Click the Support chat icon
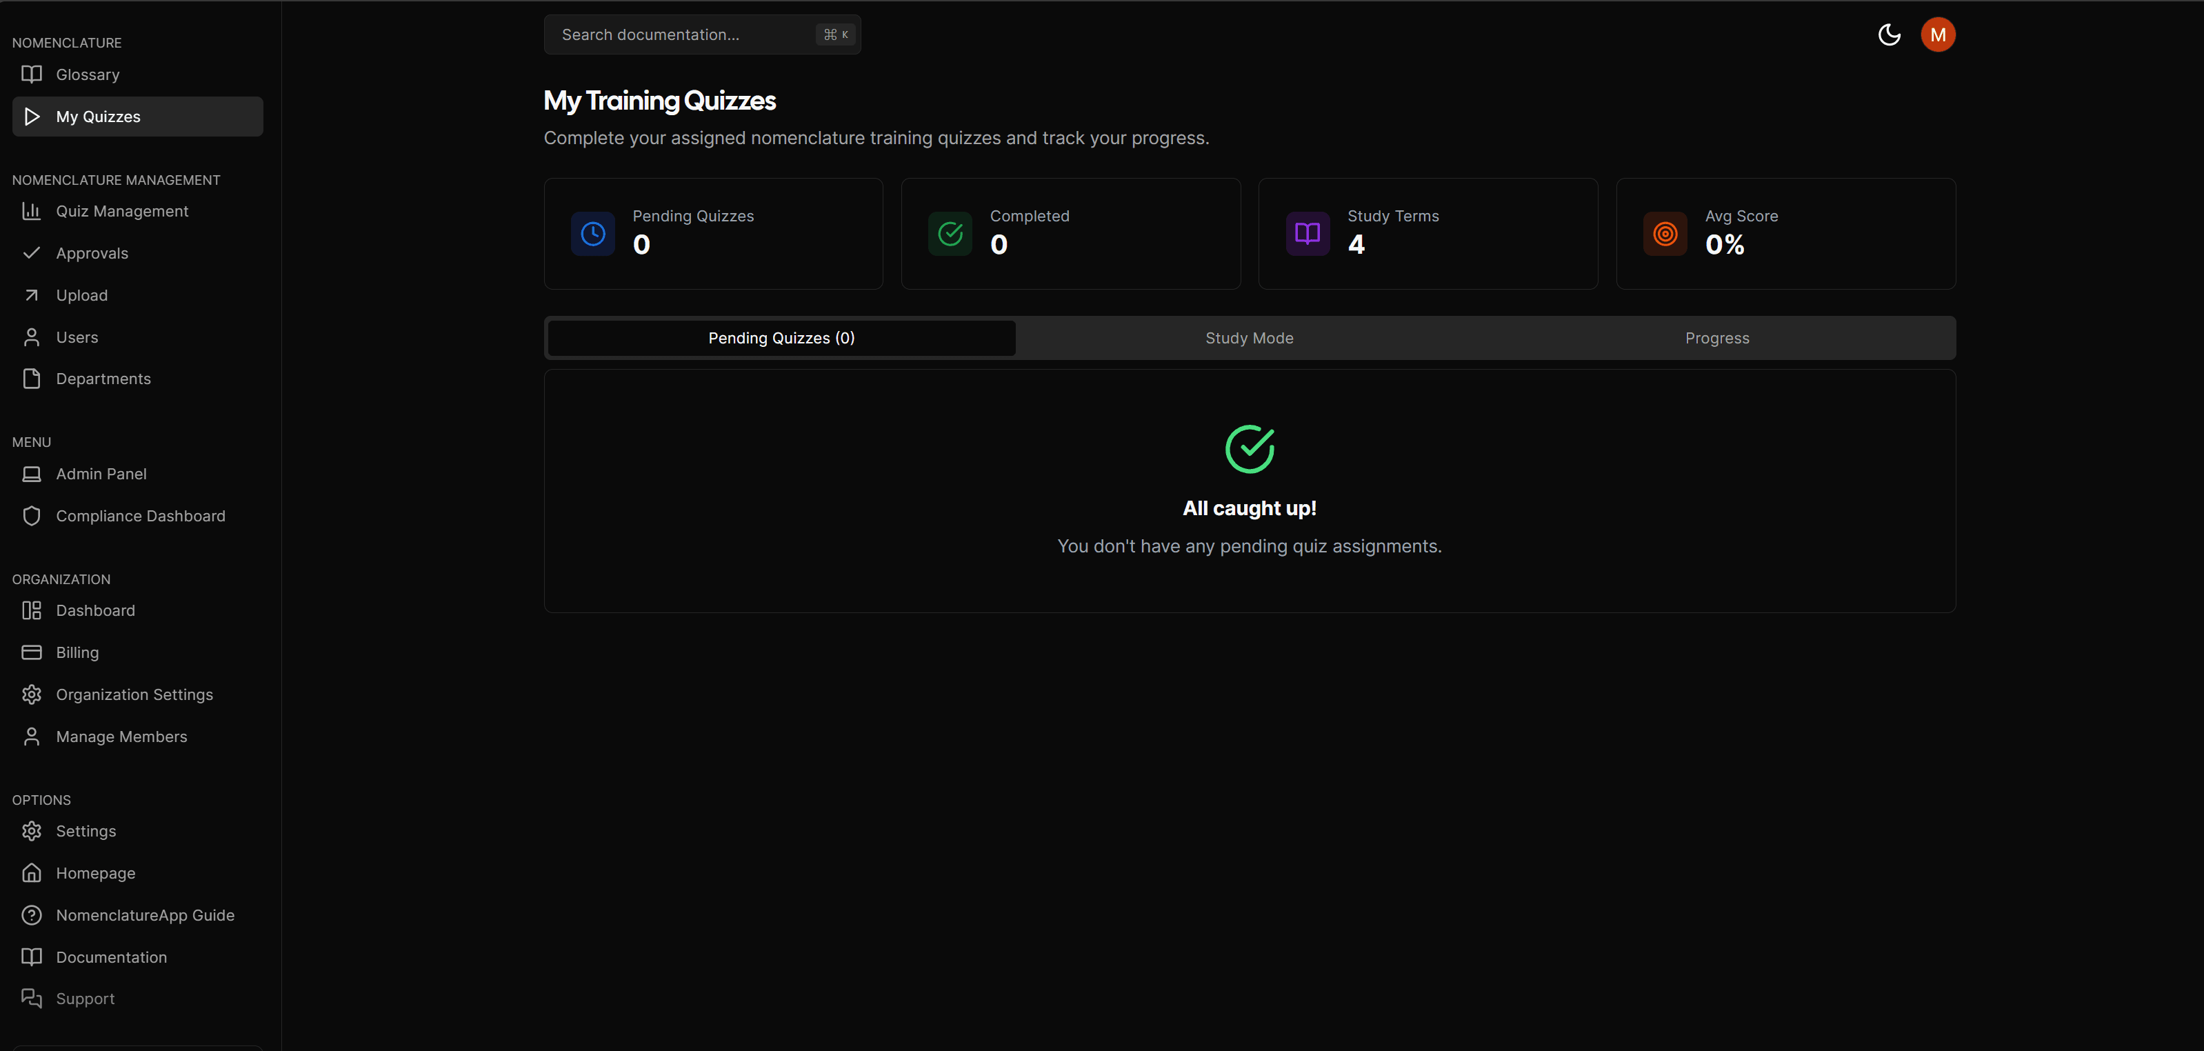This screenshot has height=1051, width=2204. click(x=32, y=998)
